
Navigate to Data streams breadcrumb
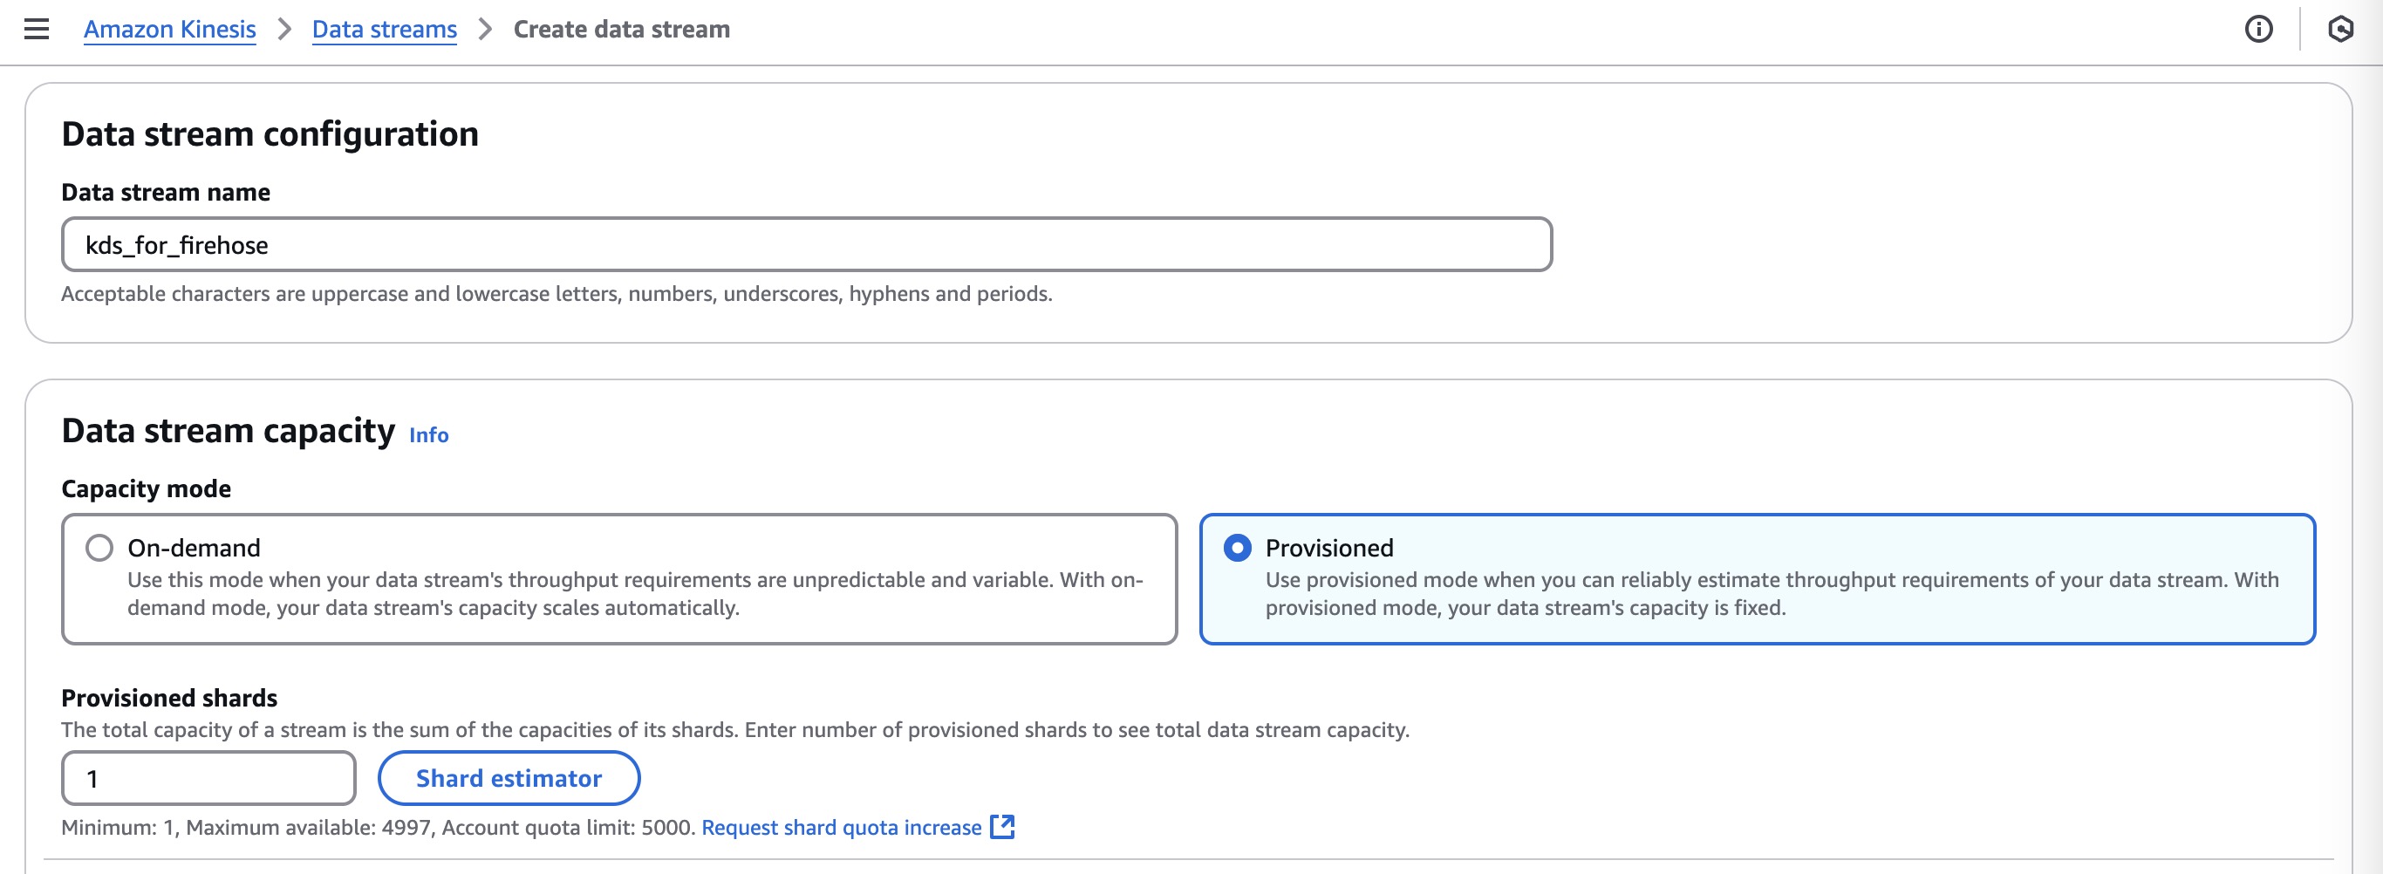384,30
